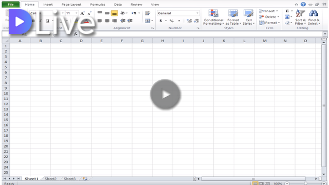Click the zoom slider handle
Screen dimensions: 329x185
[x=305, y=183]
